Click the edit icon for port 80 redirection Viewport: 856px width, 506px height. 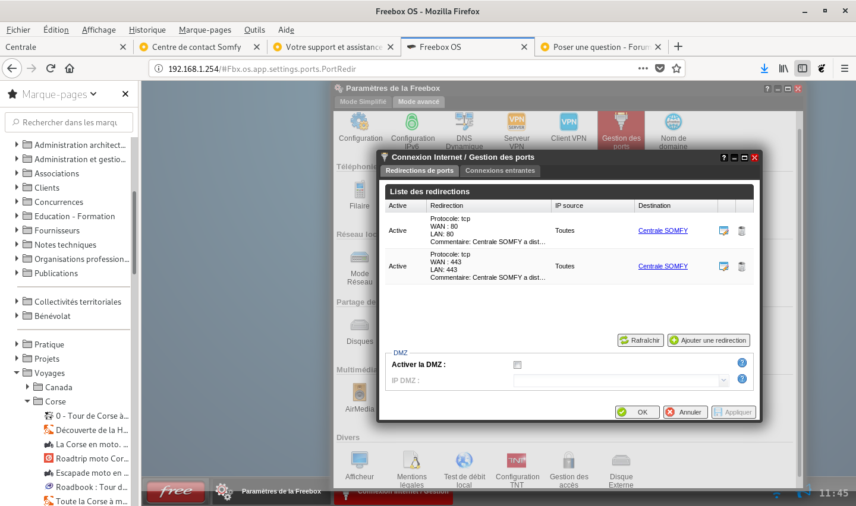(x=723, y=231)
